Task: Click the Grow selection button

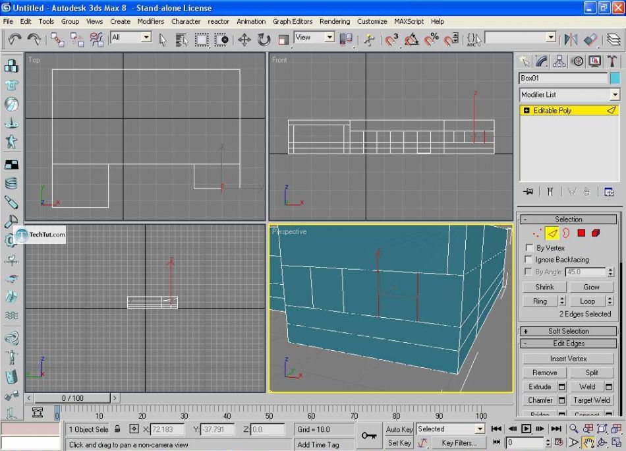Action: (591, 287)
